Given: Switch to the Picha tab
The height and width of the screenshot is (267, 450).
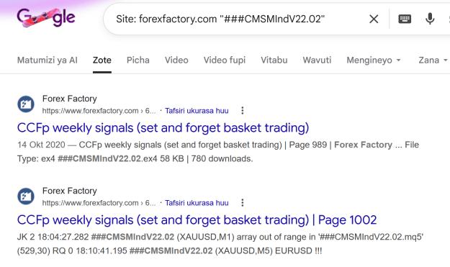Looking at the screenshot, I should coord(138,60).
